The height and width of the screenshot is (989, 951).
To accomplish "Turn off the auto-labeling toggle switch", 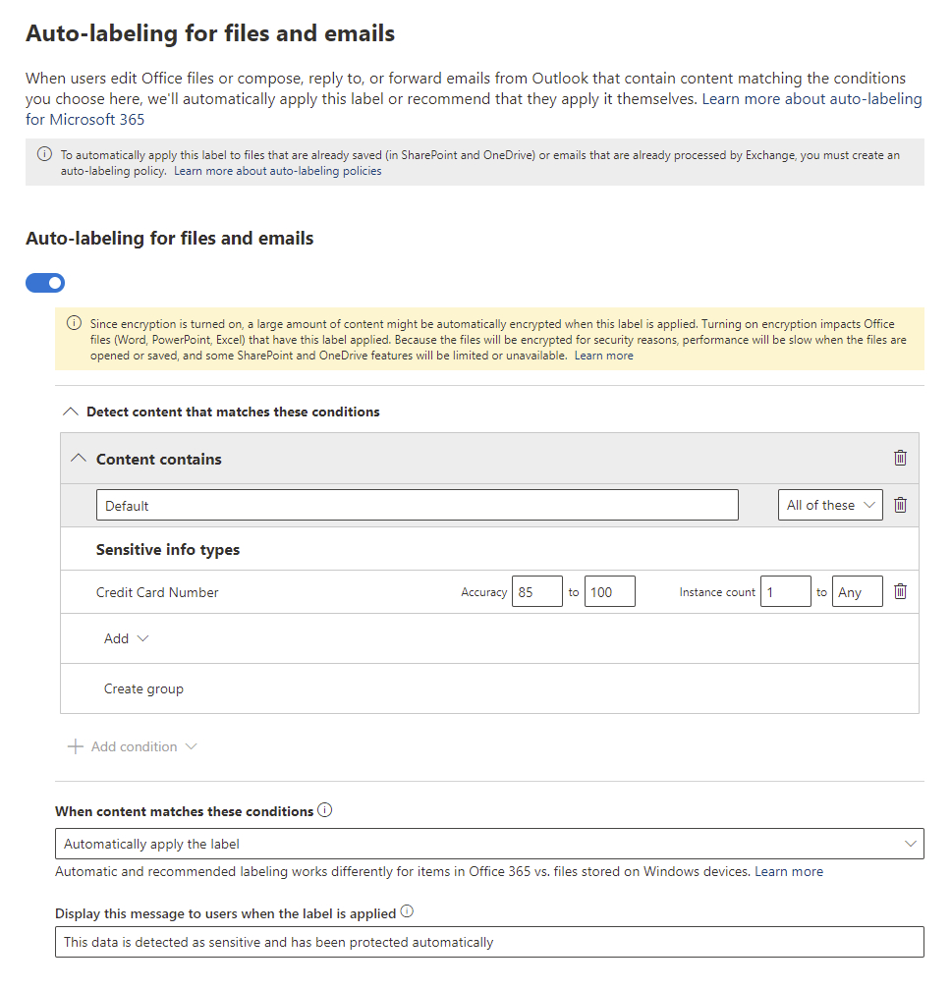I will (x=45, y=283).
